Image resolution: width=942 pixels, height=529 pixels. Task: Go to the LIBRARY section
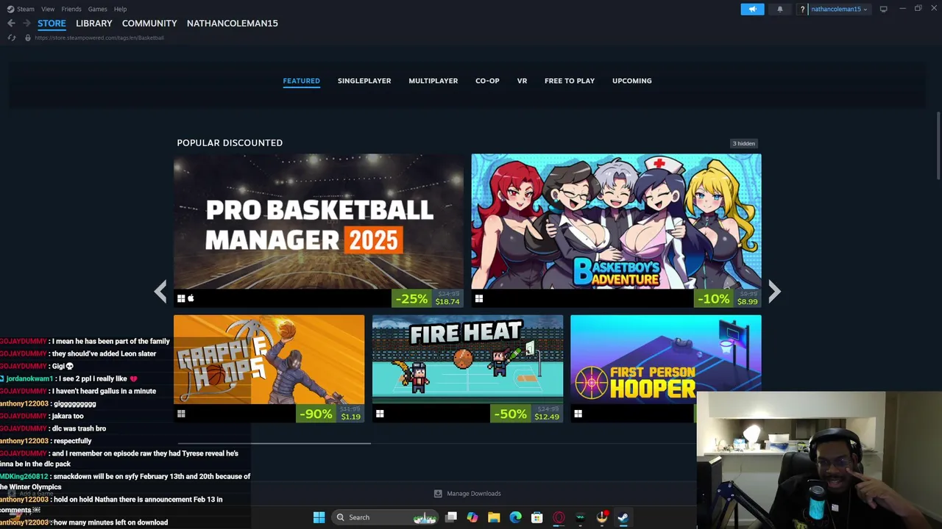pos(94,24)
